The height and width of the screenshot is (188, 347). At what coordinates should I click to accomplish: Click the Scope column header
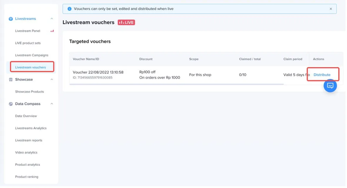194,59
